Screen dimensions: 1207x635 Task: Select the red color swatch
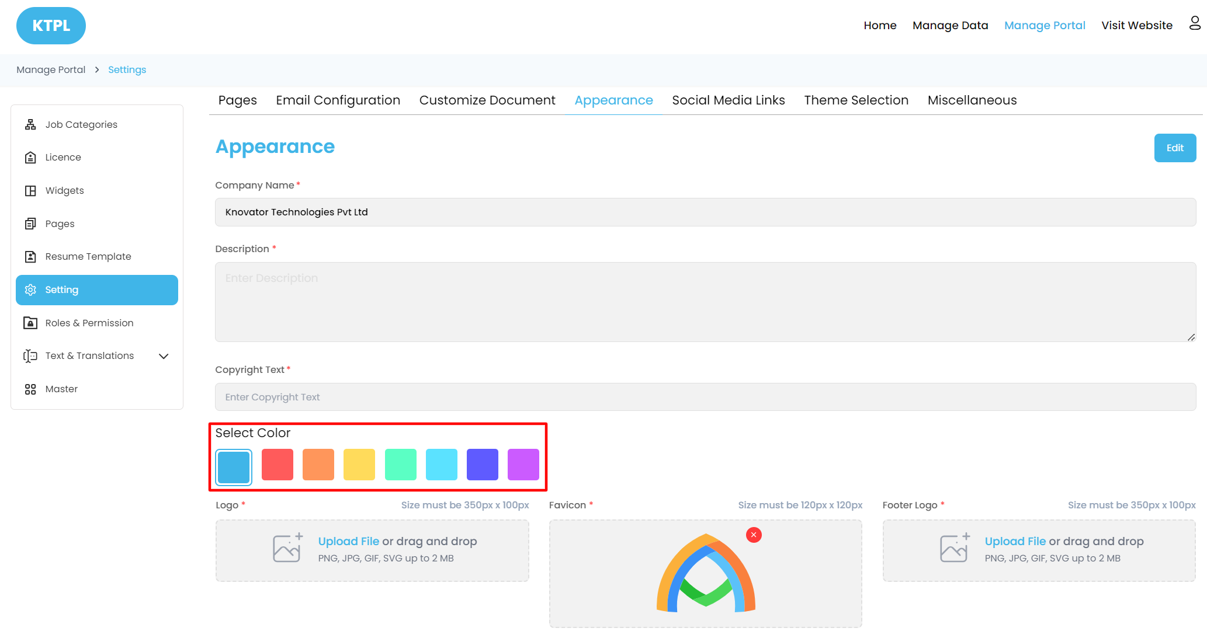(x=278, y=465)
